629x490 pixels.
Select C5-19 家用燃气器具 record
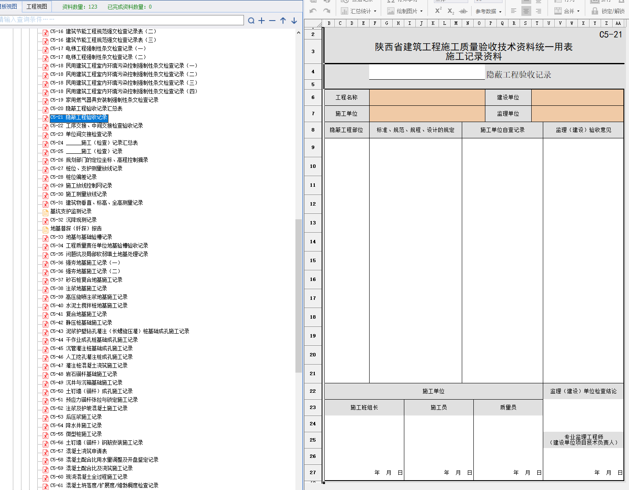click(x=104, y=100)
